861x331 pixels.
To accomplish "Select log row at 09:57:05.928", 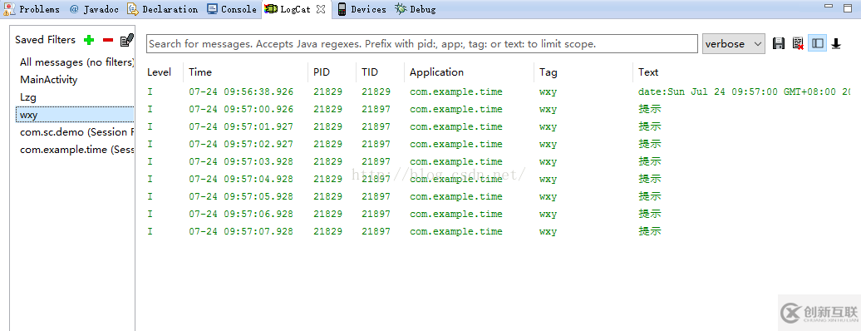I will pos(499,196).
